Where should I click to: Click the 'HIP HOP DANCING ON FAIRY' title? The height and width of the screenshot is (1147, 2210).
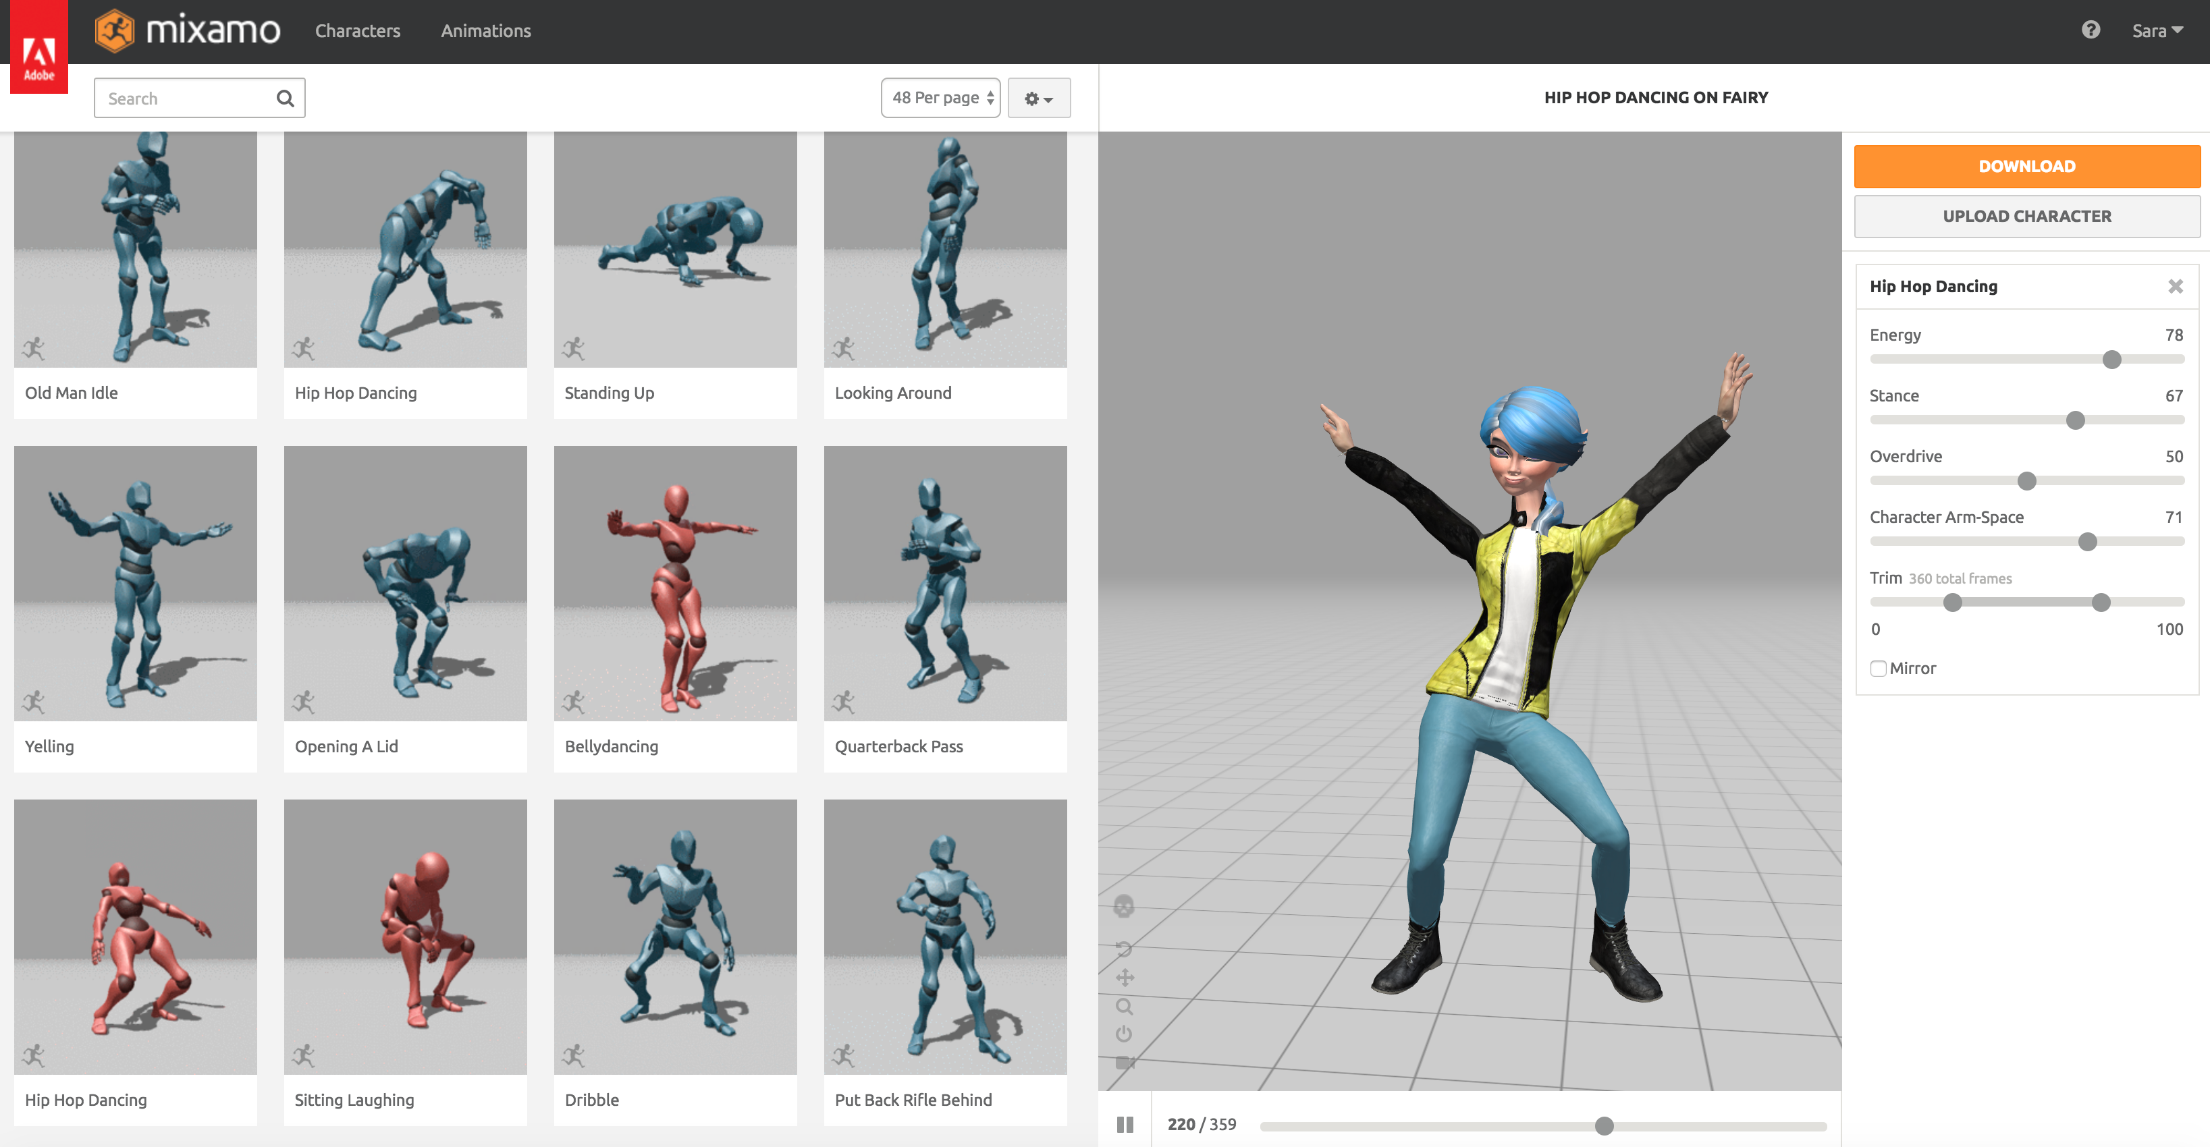pyautogui.click(x=1656, y=98)
